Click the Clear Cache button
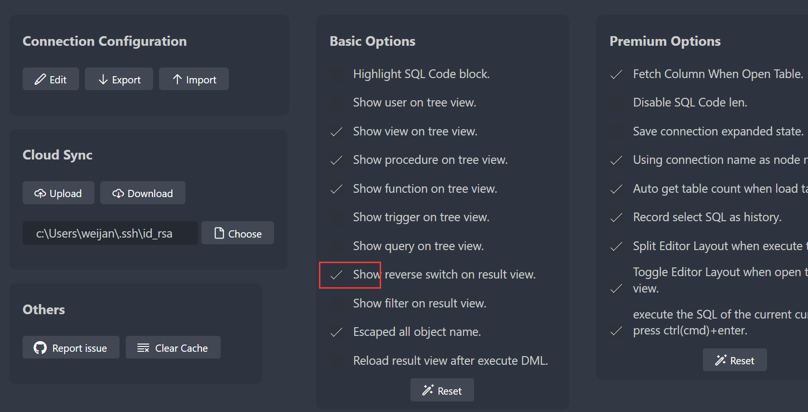This screenshot has width=808, height=412. pyautogui.click(x=173, y=347)
